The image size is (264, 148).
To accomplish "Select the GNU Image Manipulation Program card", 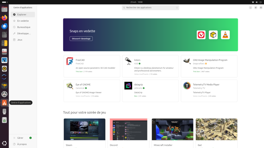I will coord(209,66).
